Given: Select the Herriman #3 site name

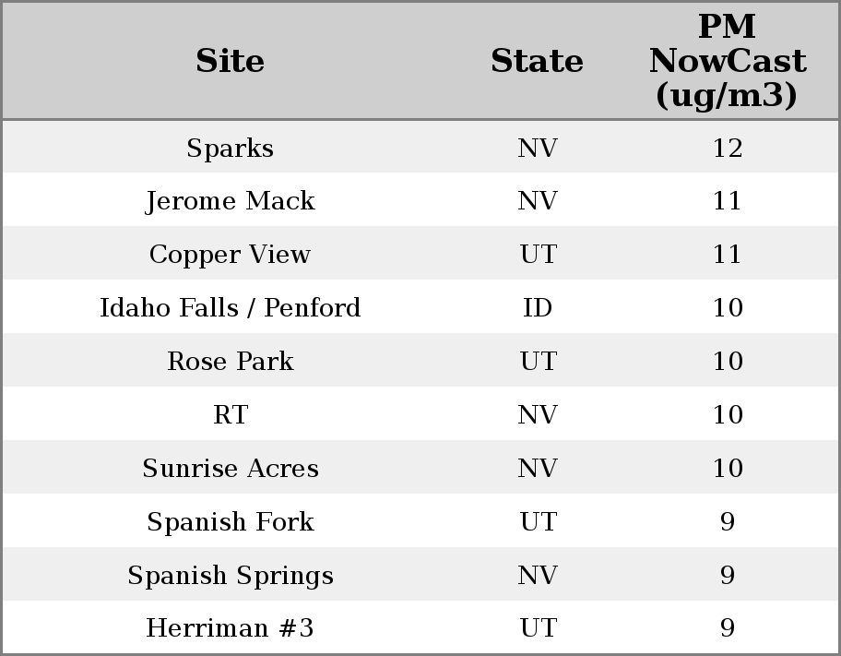Looking at the screenshot, I should click(x=230, y=628).
